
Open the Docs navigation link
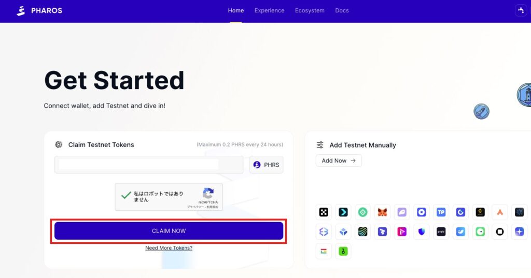(x=342, y=10)
